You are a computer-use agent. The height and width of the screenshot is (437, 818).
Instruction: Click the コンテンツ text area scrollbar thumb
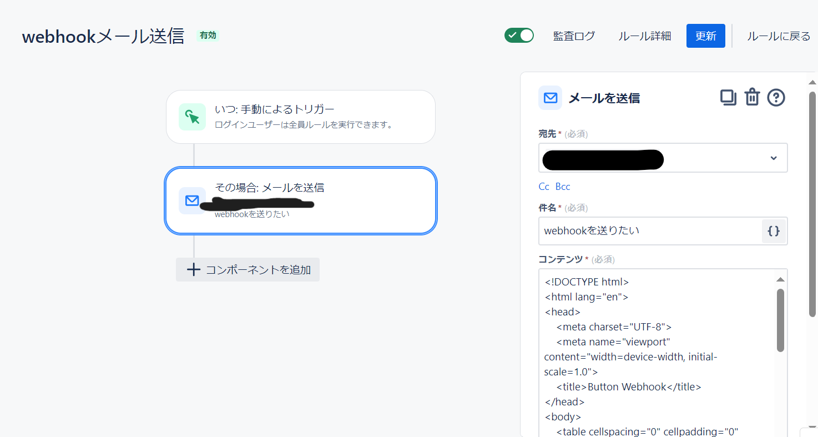point(780,320)
